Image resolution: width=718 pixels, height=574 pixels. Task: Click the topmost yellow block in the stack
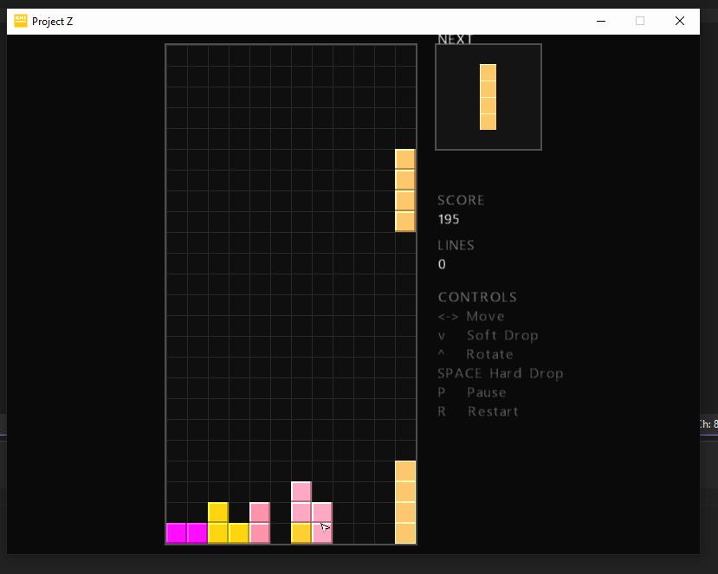(x=217, y=511)
